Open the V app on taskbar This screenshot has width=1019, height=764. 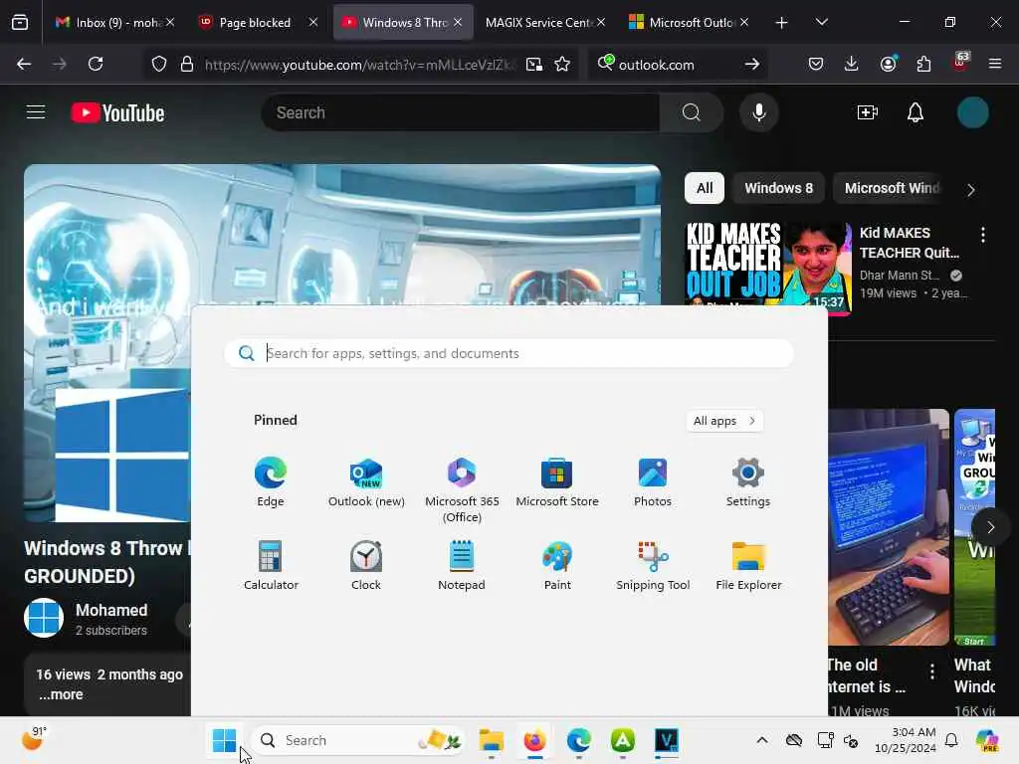point(667,740)
